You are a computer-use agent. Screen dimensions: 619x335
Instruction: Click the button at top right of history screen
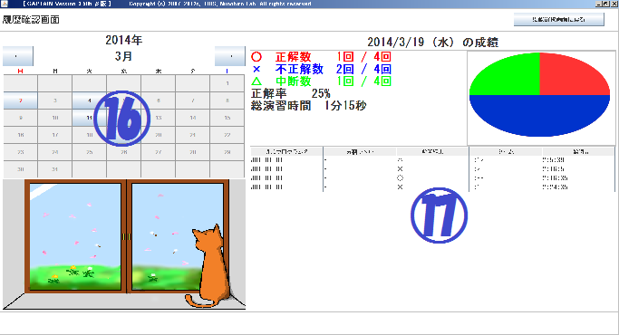click(558, 19)
